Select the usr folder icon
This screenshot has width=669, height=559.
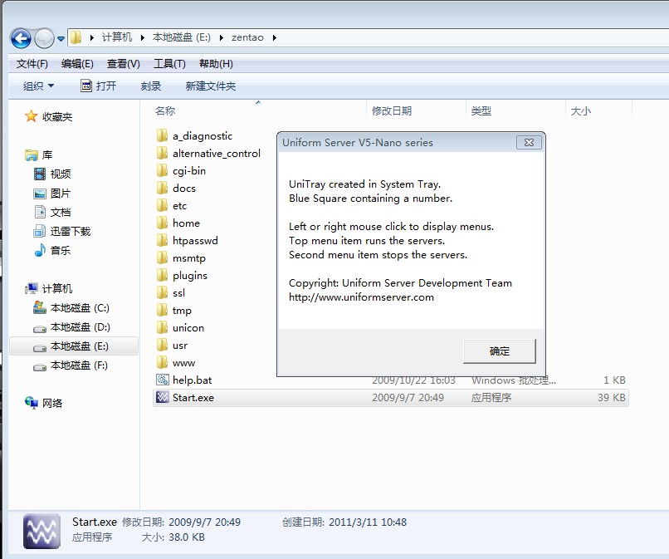(162, 346)
